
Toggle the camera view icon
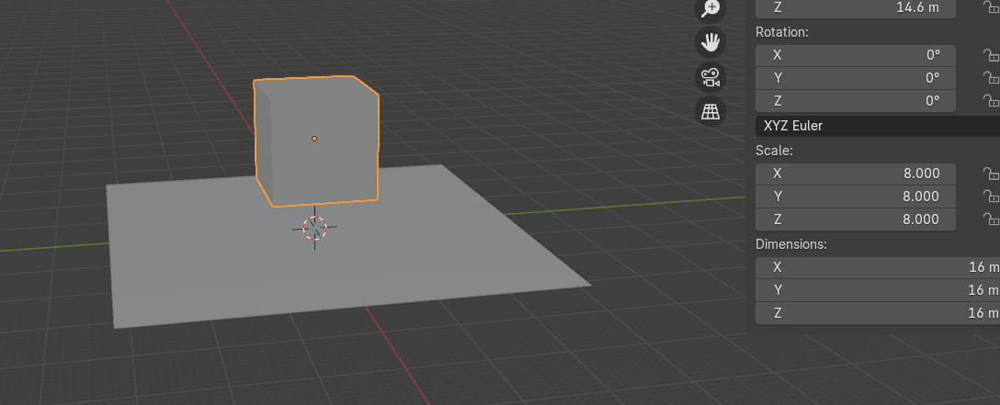tap(710, 77)
